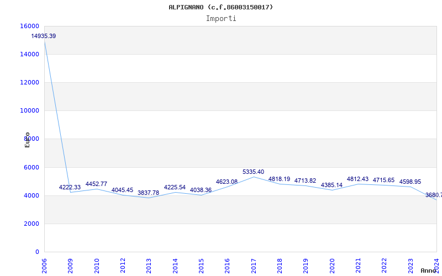Click the 2020 year axis label
This screenshot has height=276, width=442.
point(332,265)
